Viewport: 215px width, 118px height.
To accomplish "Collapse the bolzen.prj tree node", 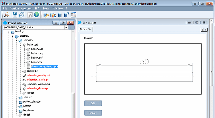I will click(x=20, y=45).
